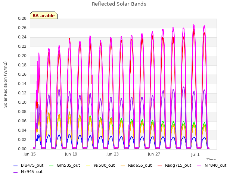
Task: Click the purple Nir945_out legend color marker
Action: 16,172
